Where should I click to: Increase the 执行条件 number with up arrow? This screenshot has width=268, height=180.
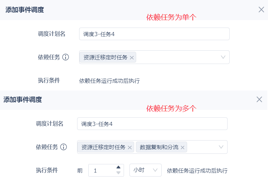point(119,167)
